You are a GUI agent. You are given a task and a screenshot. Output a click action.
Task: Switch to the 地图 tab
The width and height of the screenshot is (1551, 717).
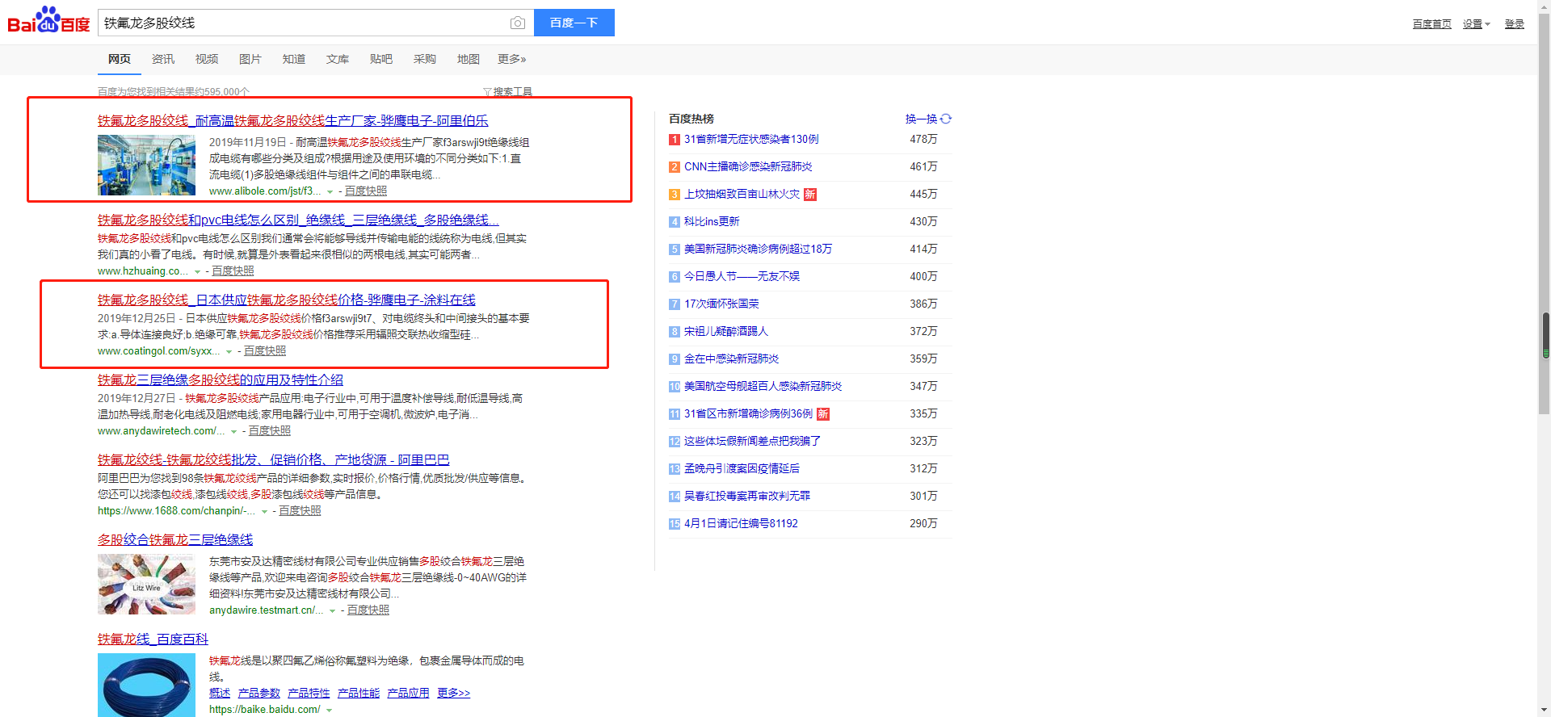click(x=469, y=59)
